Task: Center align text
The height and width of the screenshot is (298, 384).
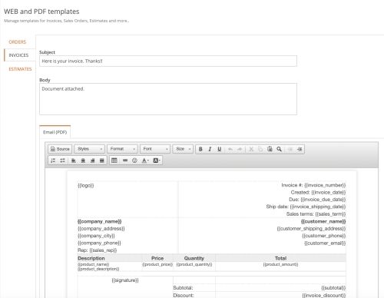Action: pyautogui.click(x=83, y=161)
